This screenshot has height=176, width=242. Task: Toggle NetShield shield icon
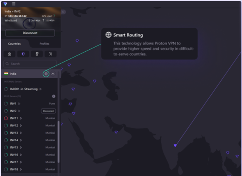(23, 54)
